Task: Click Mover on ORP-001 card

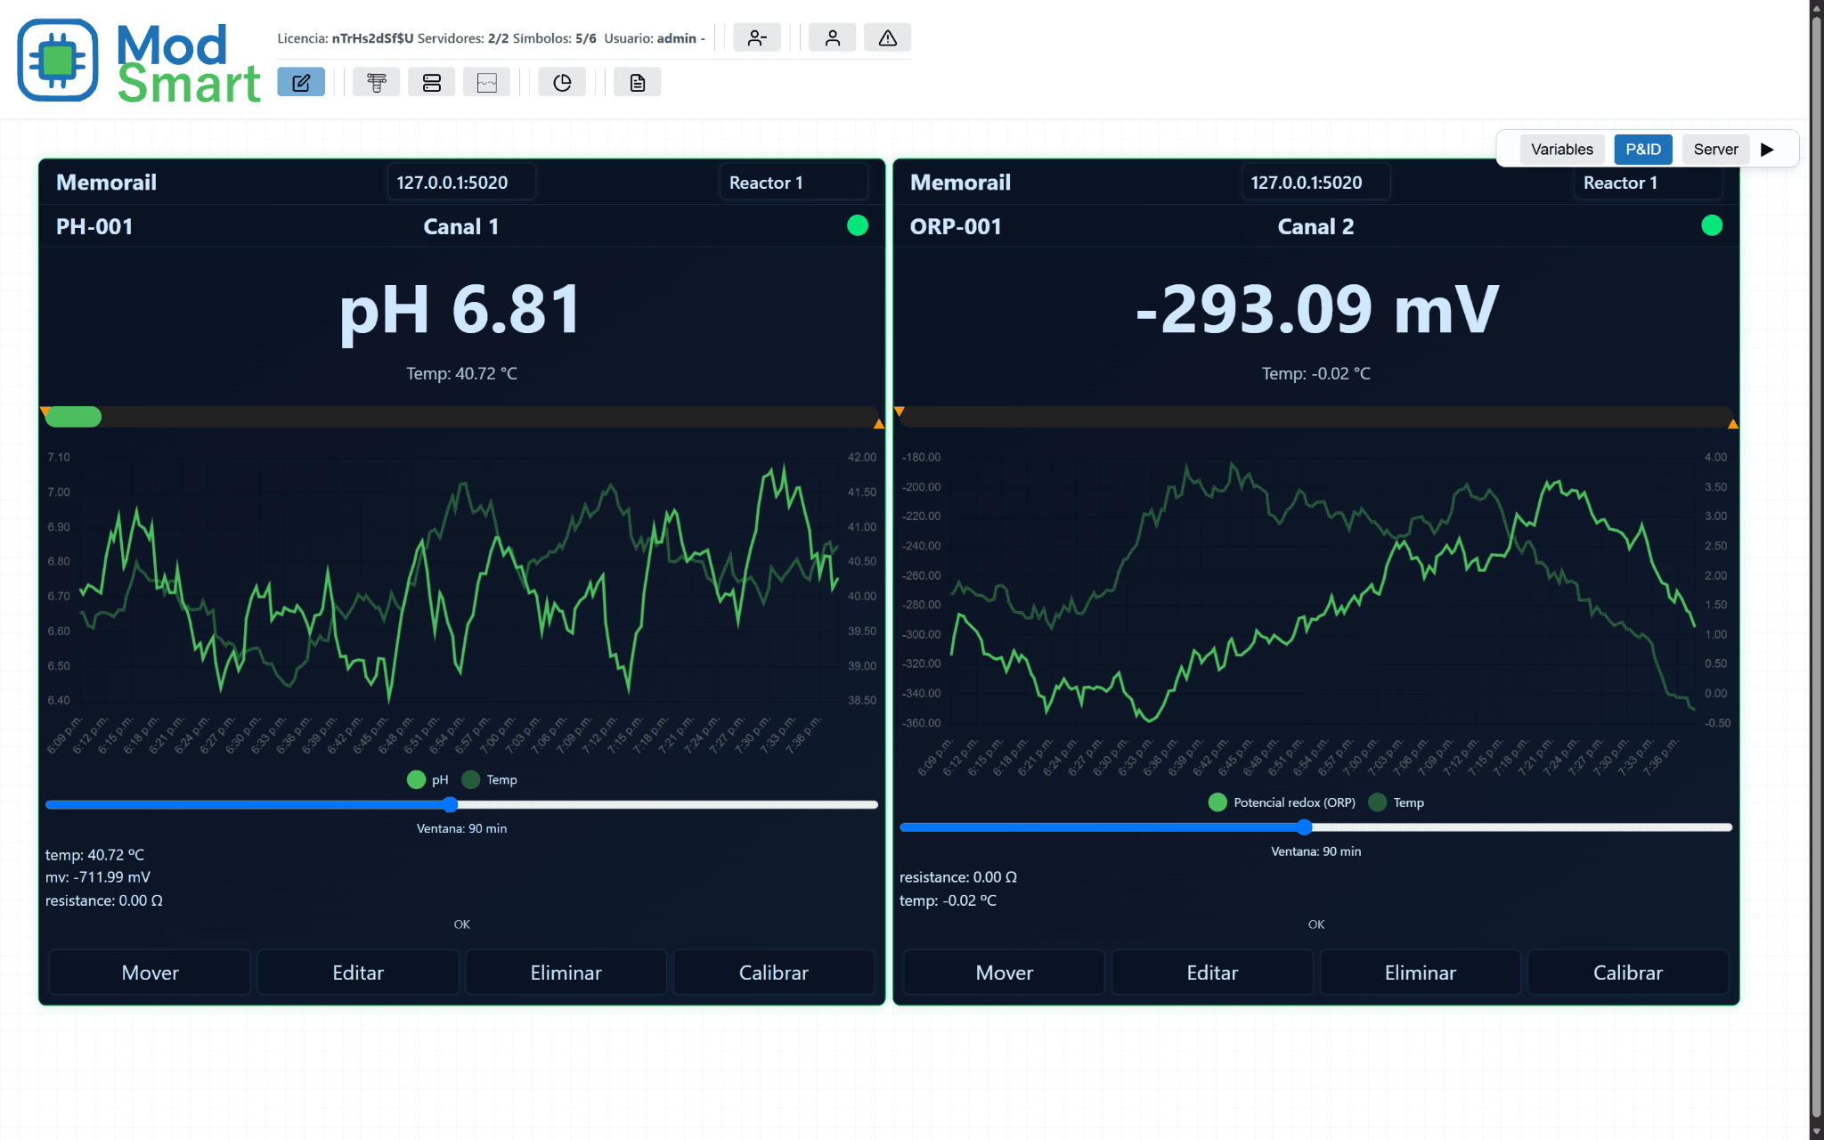Action: [1005, 973]
